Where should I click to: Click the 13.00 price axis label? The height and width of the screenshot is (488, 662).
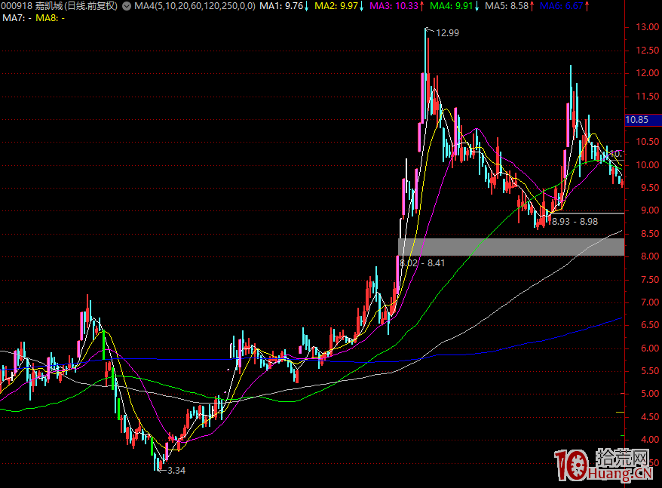[x=648, y=27]
